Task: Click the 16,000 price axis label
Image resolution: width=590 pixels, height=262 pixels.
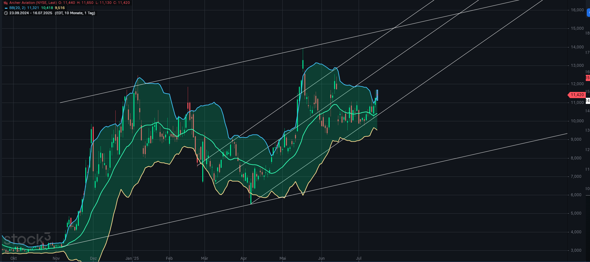Action: tap(577, 10)
